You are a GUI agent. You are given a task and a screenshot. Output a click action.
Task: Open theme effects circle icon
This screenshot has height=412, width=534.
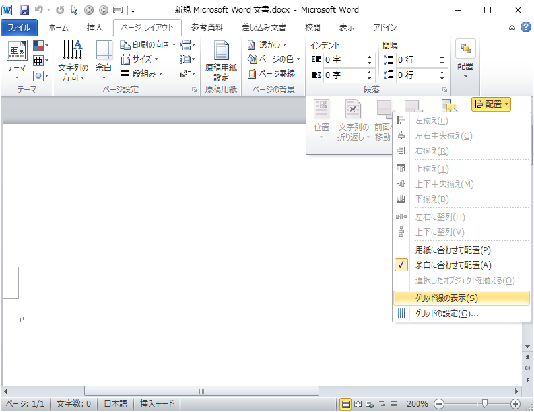pos(40,75)
